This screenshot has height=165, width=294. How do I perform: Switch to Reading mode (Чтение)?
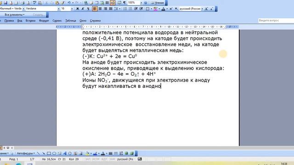(x=158, y=3)
